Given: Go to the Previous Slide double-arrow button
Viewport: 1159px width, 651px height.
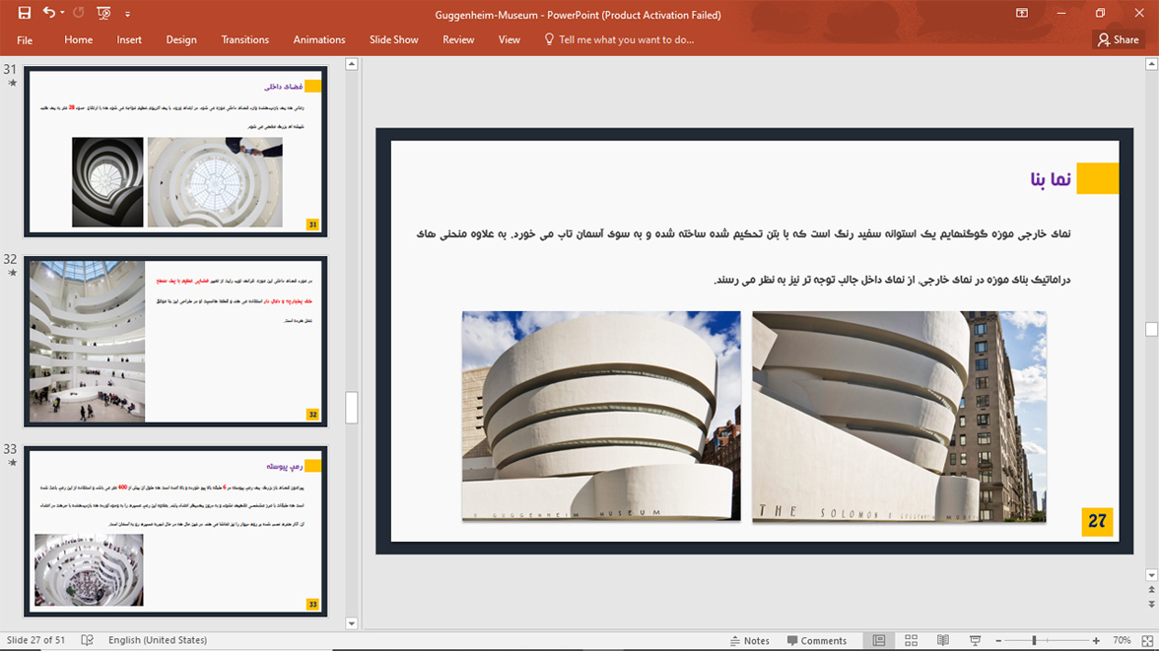Looking at the screenshot, I should coord(1151,590).
